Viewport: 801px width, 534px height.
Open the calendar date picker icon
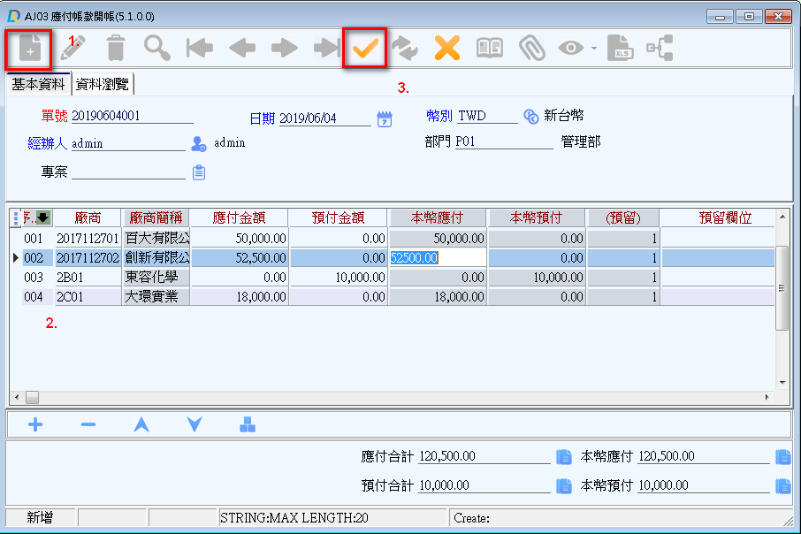click(385, 119)
